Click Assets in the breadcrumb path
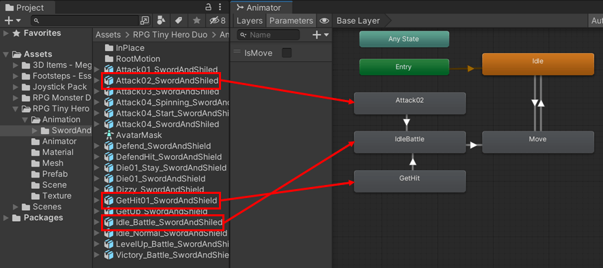Screen dimensions: 603x268 (108, 35)
